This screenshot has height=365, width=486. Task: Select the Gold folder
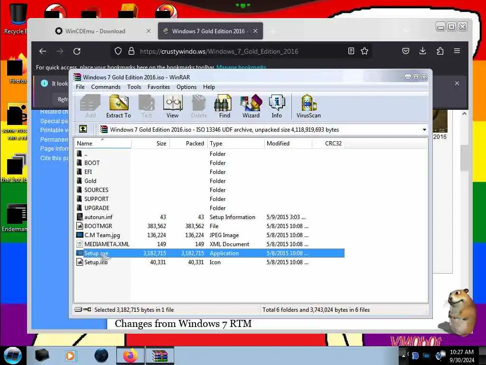[210, 181]
